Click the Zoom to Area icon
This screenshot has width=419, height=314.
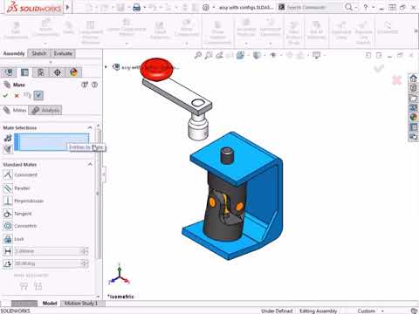click(209, 55)
